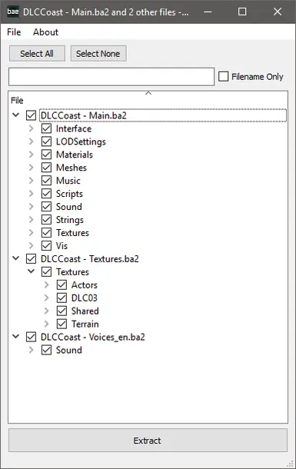This screenshot has height=469, width=296.
Task: Uncheck the Terrain folder checkbox
Action: click(62, 324)
